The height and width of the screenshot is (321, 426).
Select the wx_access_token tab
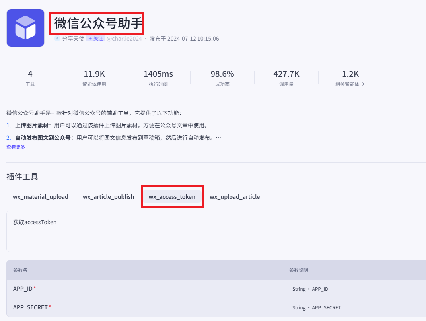[172, 197]
